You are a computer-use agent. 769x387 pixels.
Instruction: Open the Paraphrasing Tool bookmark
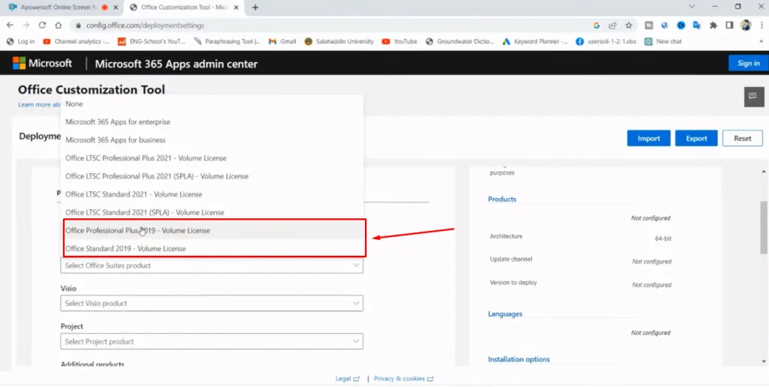coord(227,42)
